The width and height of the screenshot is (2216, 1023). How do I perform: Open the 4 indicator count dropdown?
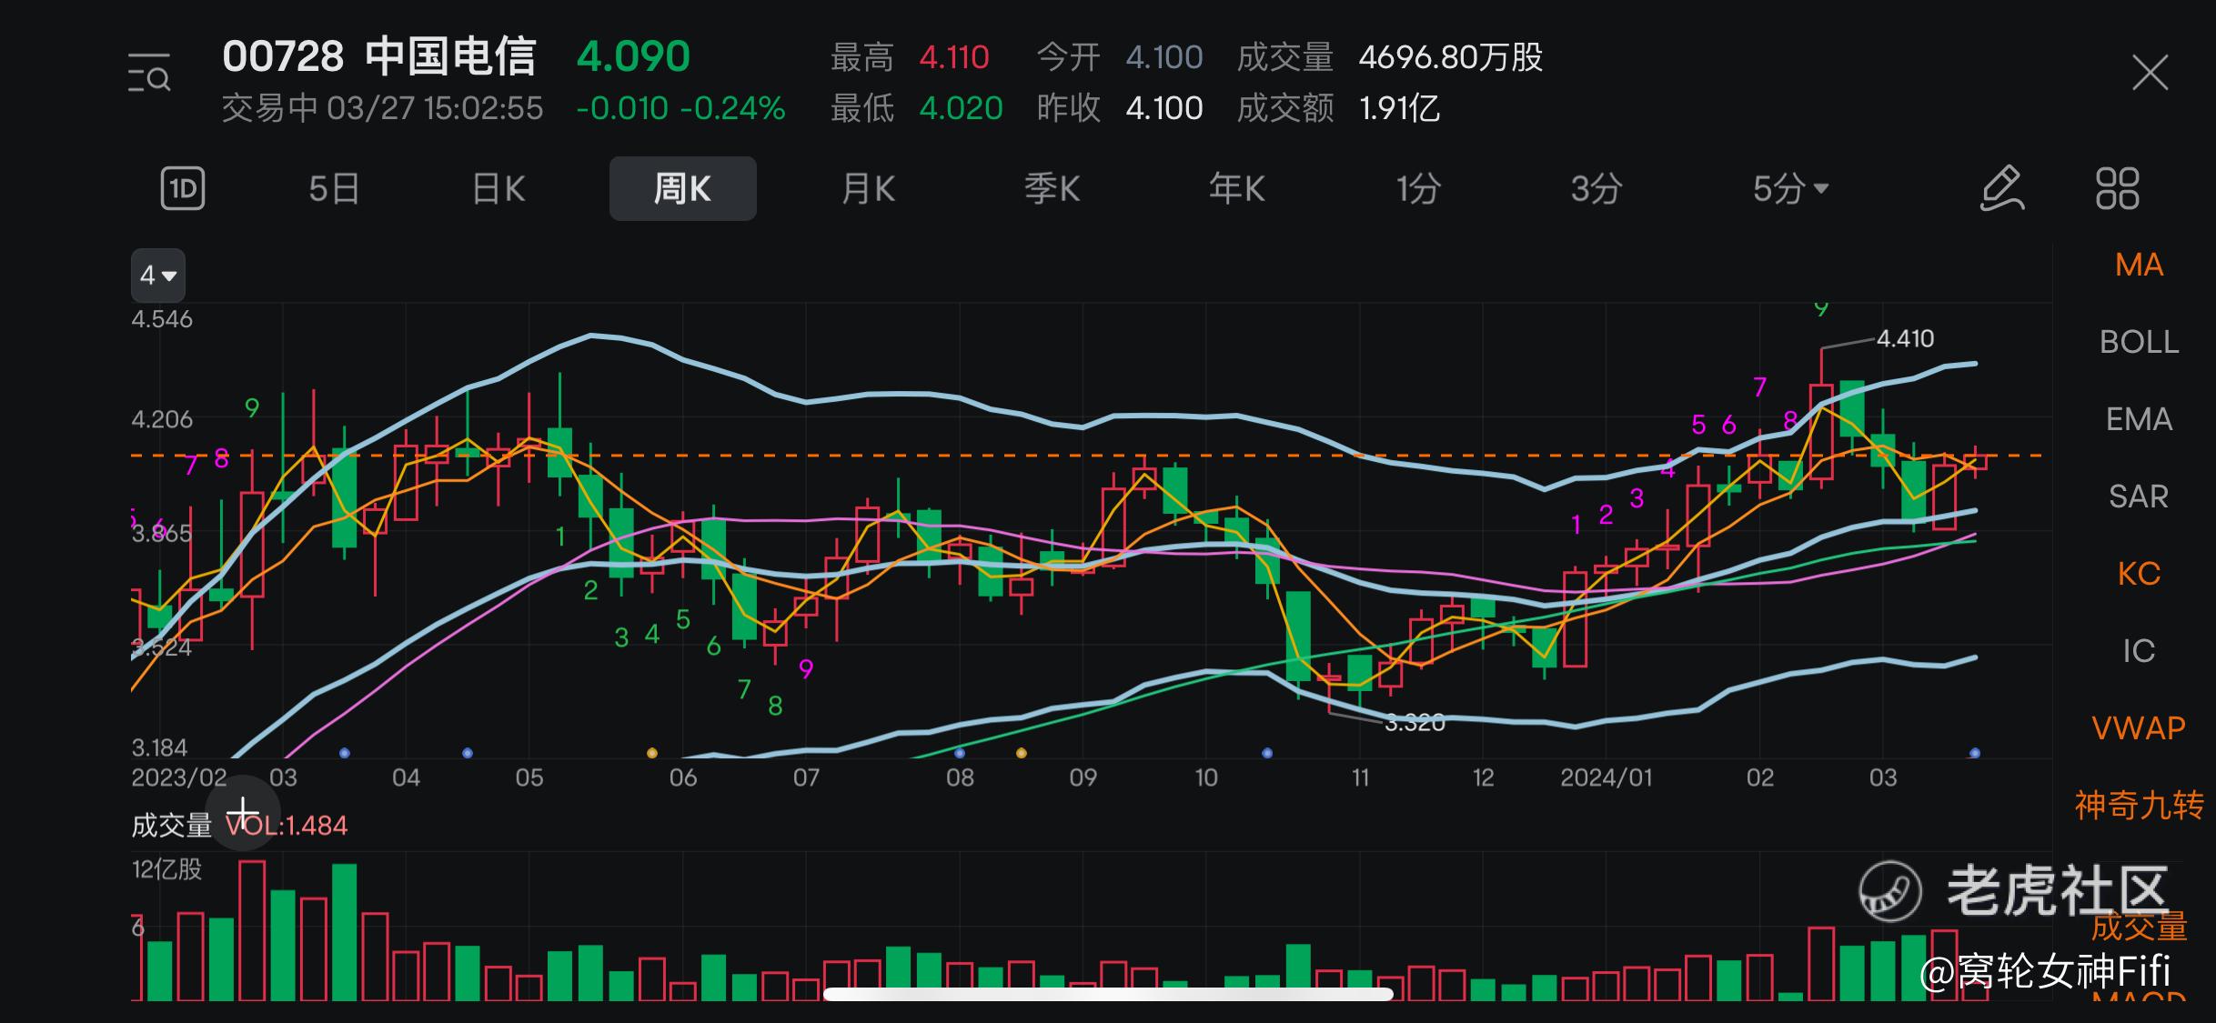[158, 276]
